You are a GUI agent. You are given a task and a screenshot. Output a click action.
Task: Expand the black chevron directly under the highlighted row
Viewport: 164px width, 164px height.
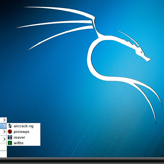pos(4,131)
